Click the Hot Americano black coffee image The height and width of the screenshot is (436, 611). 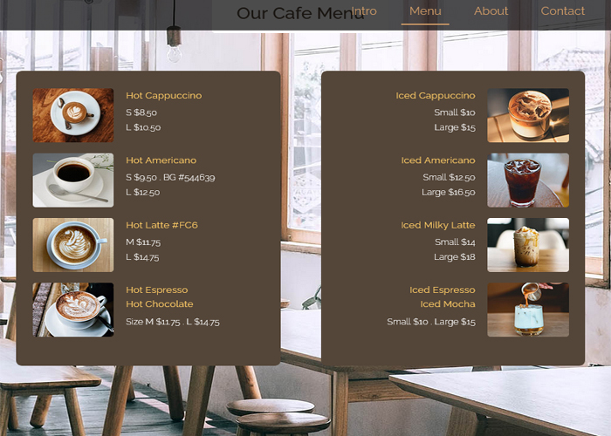(73, 181)
